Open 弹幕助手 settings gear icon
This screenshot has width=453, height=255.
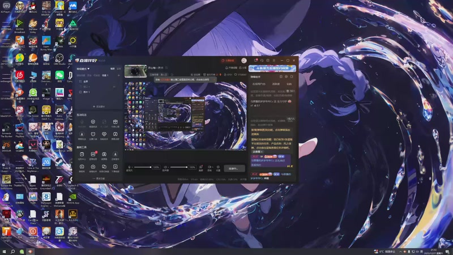click(x=287, y=77)
